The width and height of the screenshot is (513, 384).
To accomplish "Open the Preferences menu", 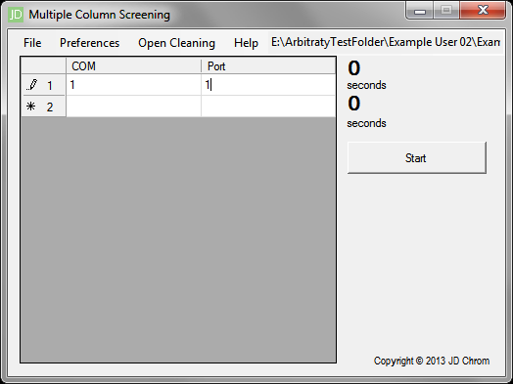I will [90, 43].
